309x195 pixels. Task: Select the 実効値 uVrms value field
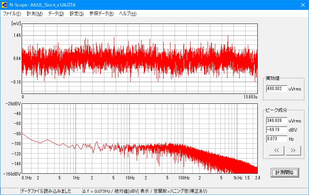pyautogui.click(x=276, y=89)
